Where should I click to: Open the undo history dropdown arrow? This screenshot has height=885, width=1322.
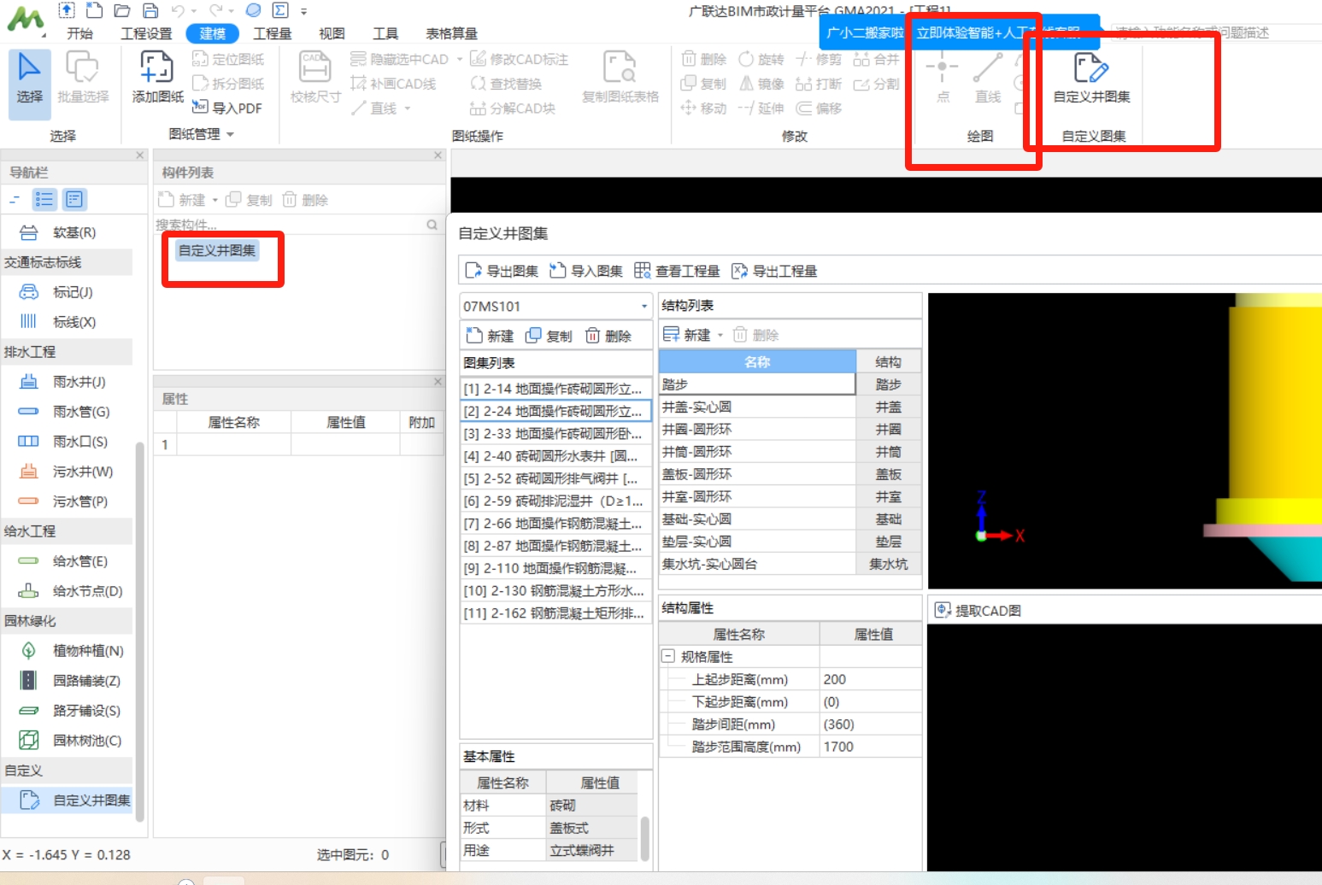[194, 11]
